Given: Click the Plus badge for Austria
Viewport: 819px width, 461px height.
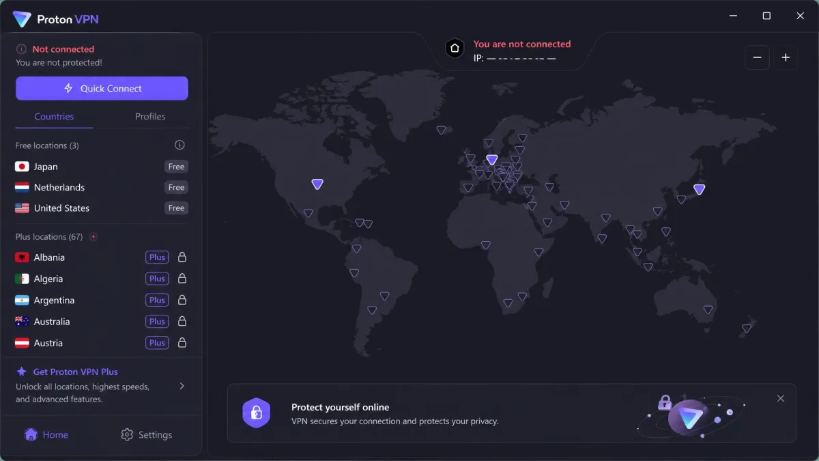Looking at the screenshot, I should 157,343.
